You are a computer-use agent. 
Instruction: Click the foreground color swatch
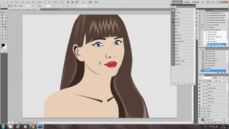3,45
